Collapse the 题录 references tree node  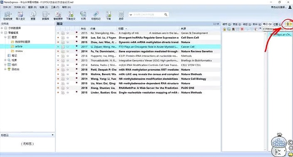[x=5, y=37]
